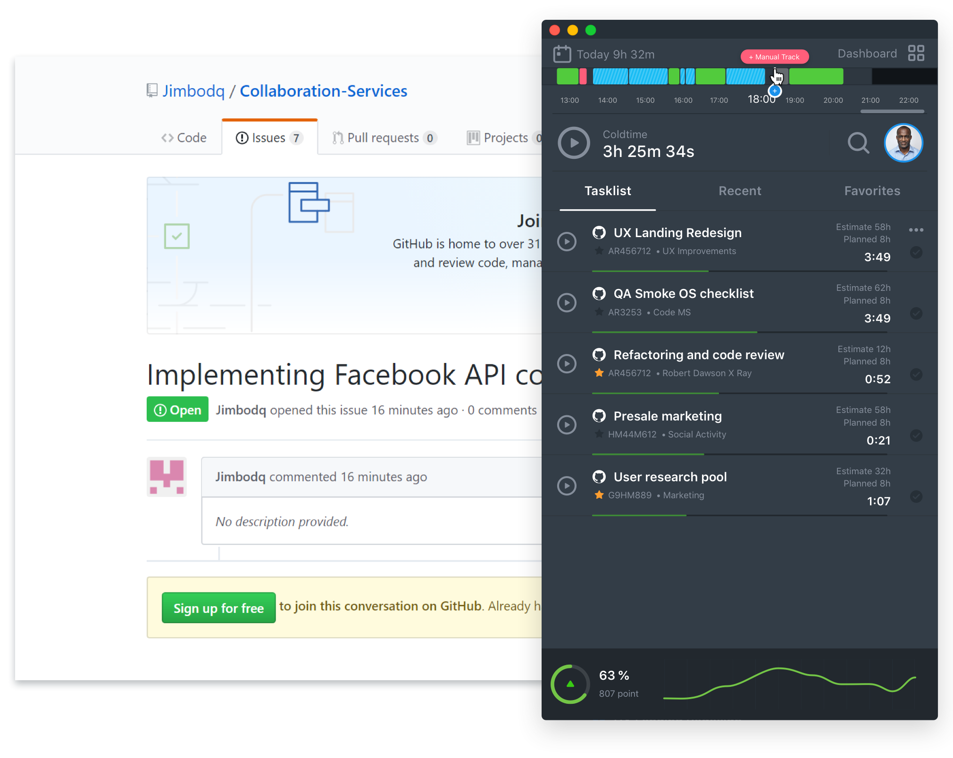This screenshot has width=953, height=758.
Task: Click the productivity 63% circle indicator
Action: click(x=570, y=684)
